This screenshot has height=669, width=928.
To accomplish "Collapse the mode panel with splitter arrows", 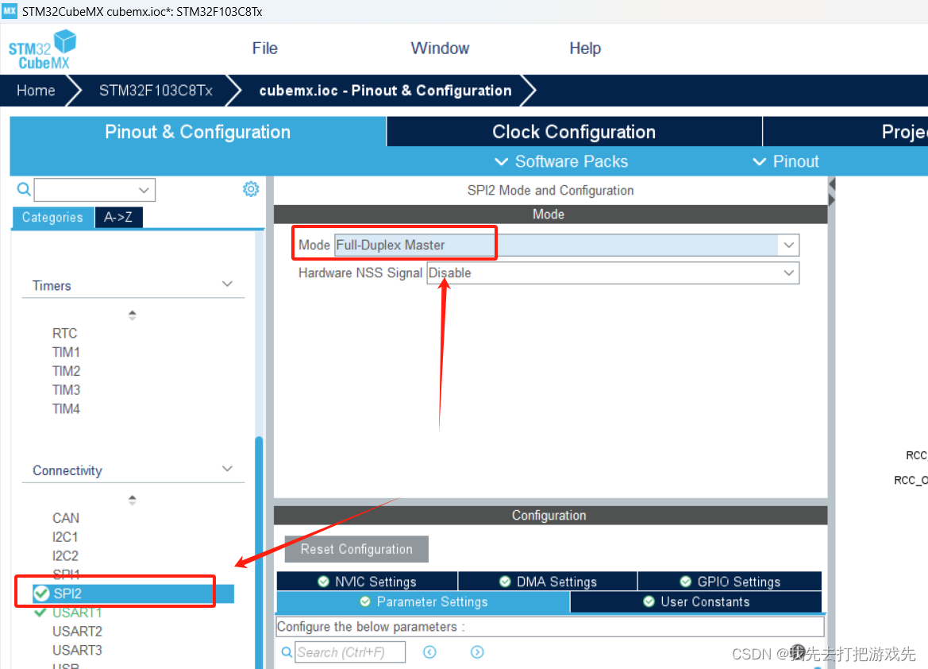I will tap(832, 192).
